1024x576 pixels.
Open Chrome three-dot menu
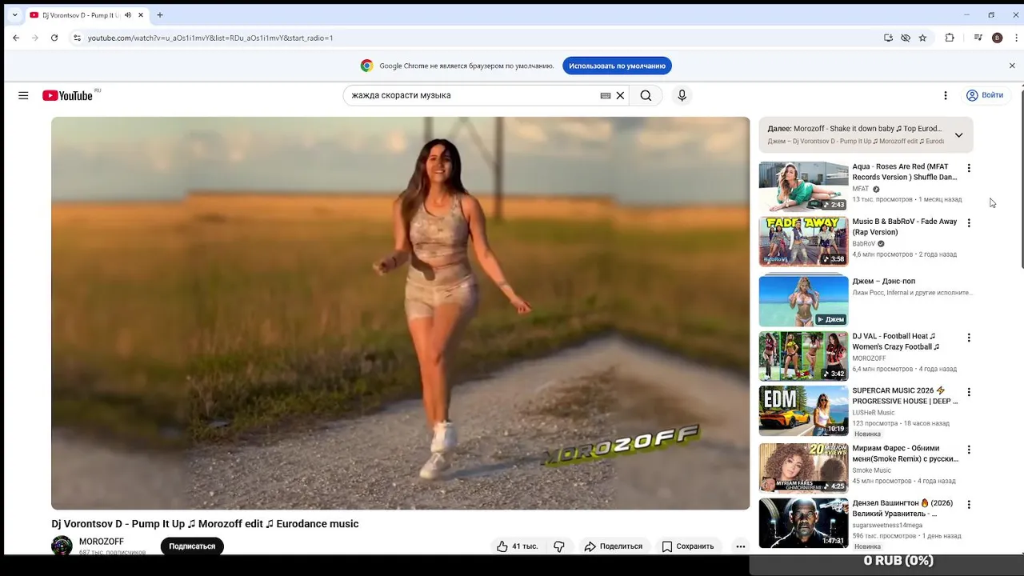pos(1016,38)
